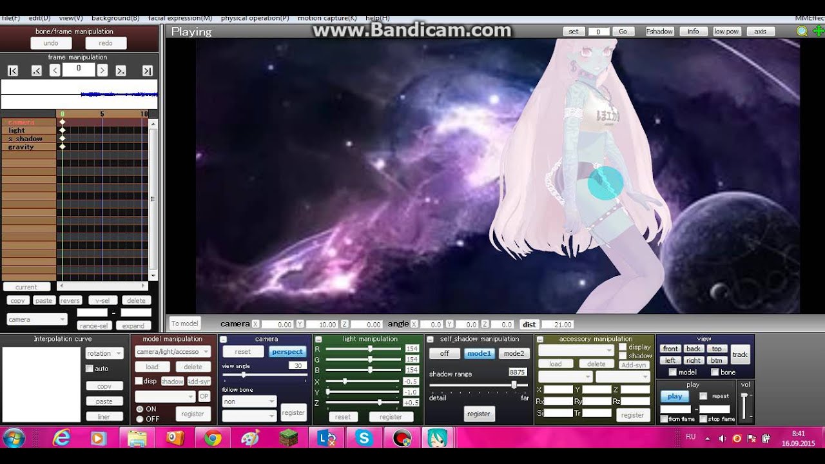This screenshot has width=825, height=464.
Task: Adjust the red light R slider
Action: point(370,349)
